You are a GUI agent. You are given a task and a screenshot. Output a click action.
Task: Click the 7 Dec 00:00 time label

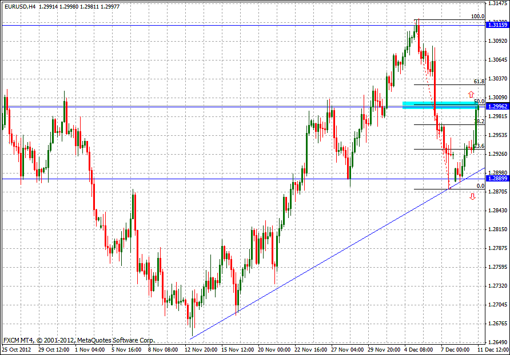(456, 349)
